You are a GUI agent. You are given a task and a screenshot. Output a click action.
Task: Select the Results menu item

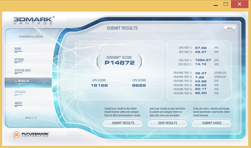(28, 83)
